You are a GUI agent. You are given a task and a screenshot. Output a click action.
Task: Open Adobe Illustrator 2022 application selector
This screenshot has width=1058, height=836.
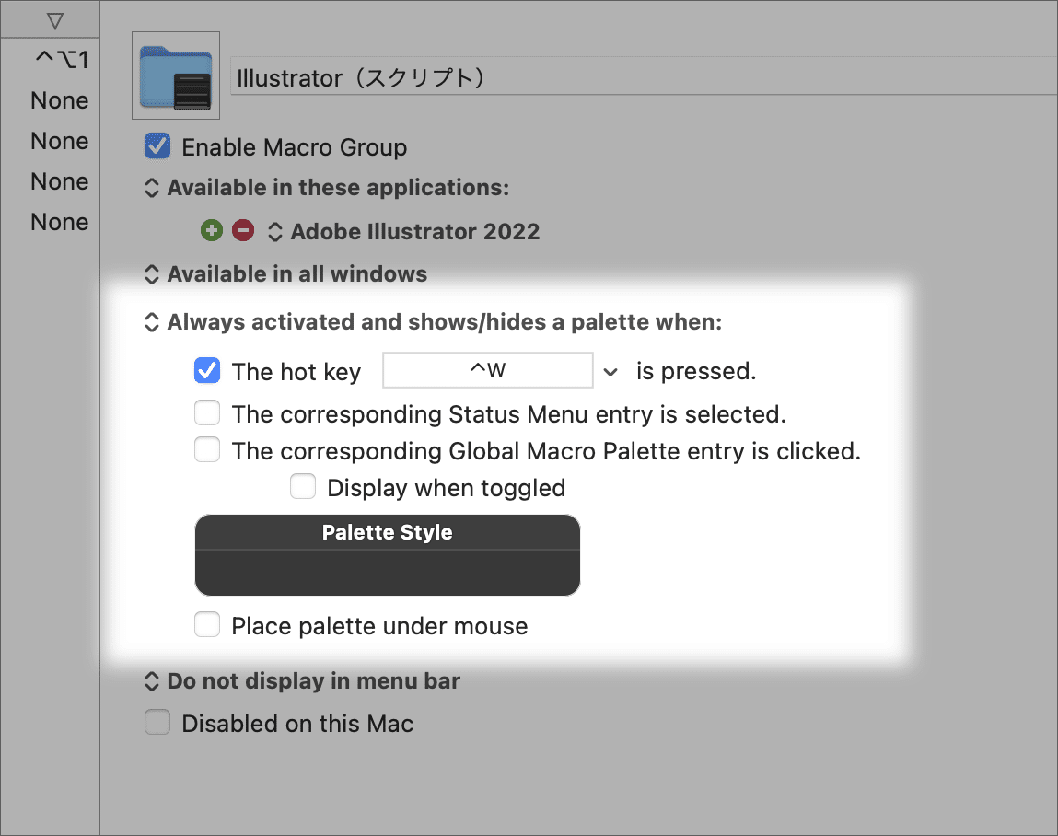click(x=403, y=231)
